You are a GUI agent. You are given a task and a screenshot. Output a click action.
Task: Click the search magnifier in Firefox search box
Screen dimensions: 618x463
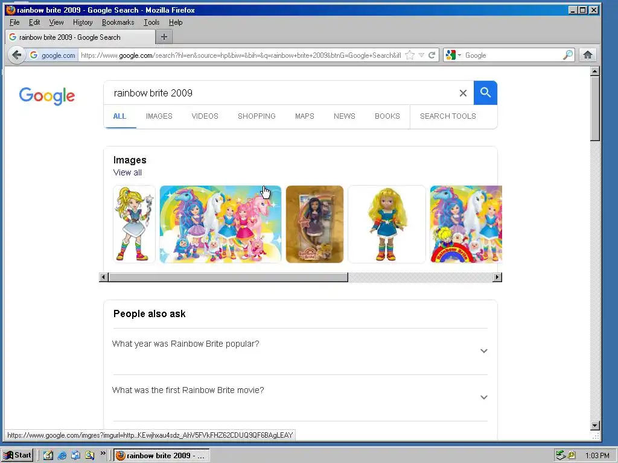(x=567, y=55)
